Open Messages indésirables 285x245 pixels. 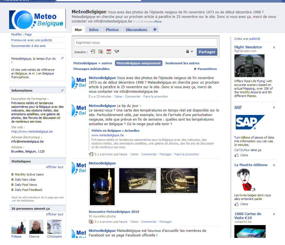pyautogui.click(x=91, y=69)
